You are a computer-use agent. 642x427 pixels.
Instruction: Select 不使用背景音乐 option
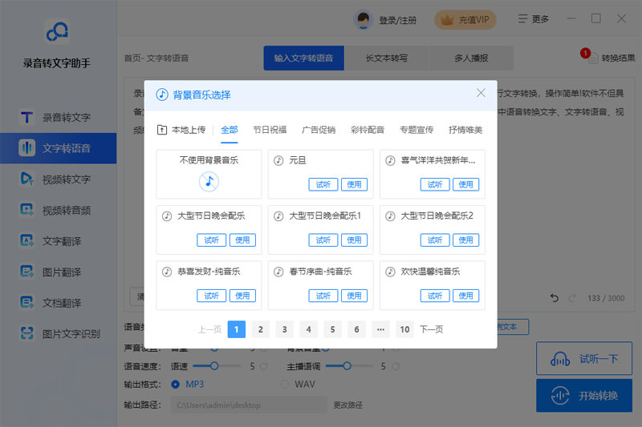click(x=209, y=174)
